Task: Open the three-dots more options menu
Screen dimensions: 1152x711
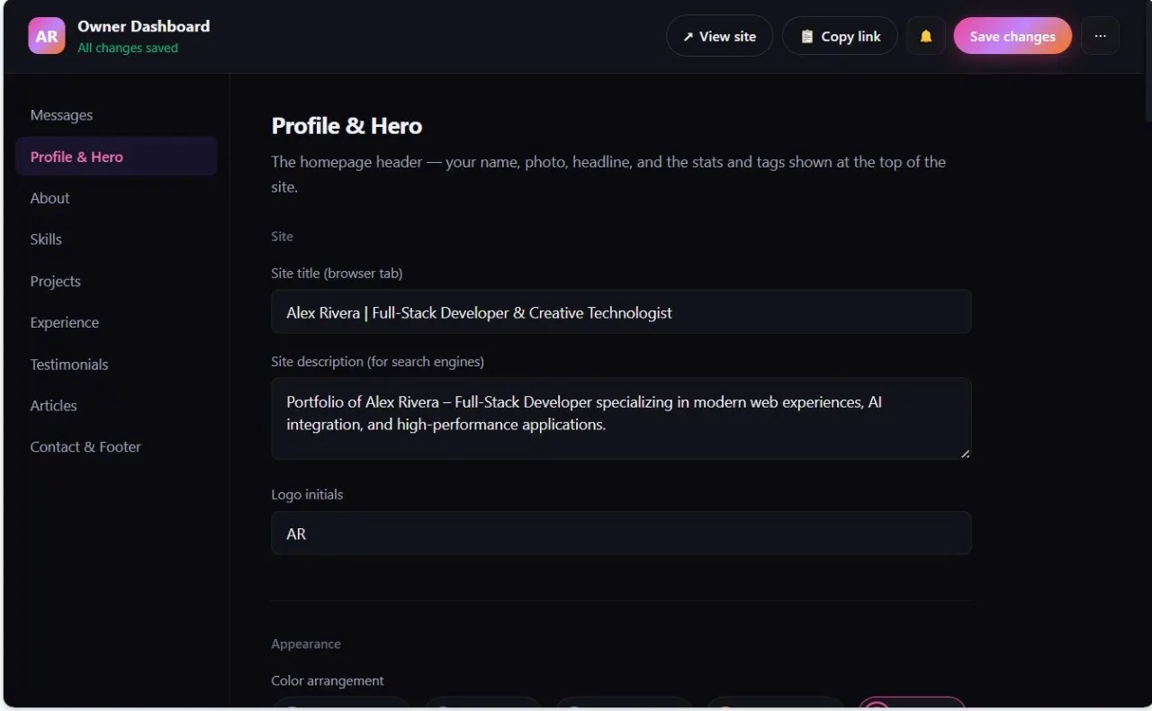Action: point(1100,36)
